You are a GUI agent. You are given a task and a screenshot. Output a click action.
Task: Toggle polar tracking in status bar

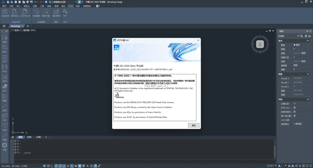56,166
